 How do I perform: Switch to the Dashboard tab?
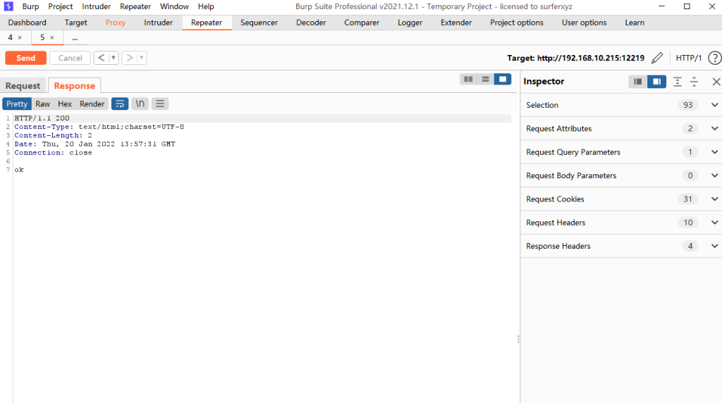pos(27,23)
